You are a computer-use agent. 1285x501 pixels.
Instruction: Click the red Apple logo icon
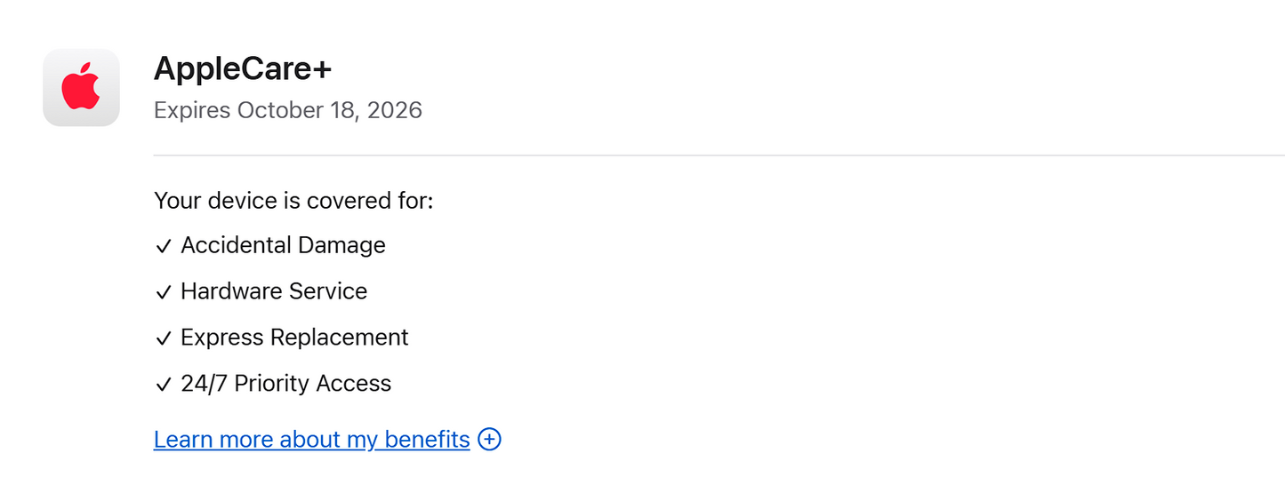(x=81, y=87)
